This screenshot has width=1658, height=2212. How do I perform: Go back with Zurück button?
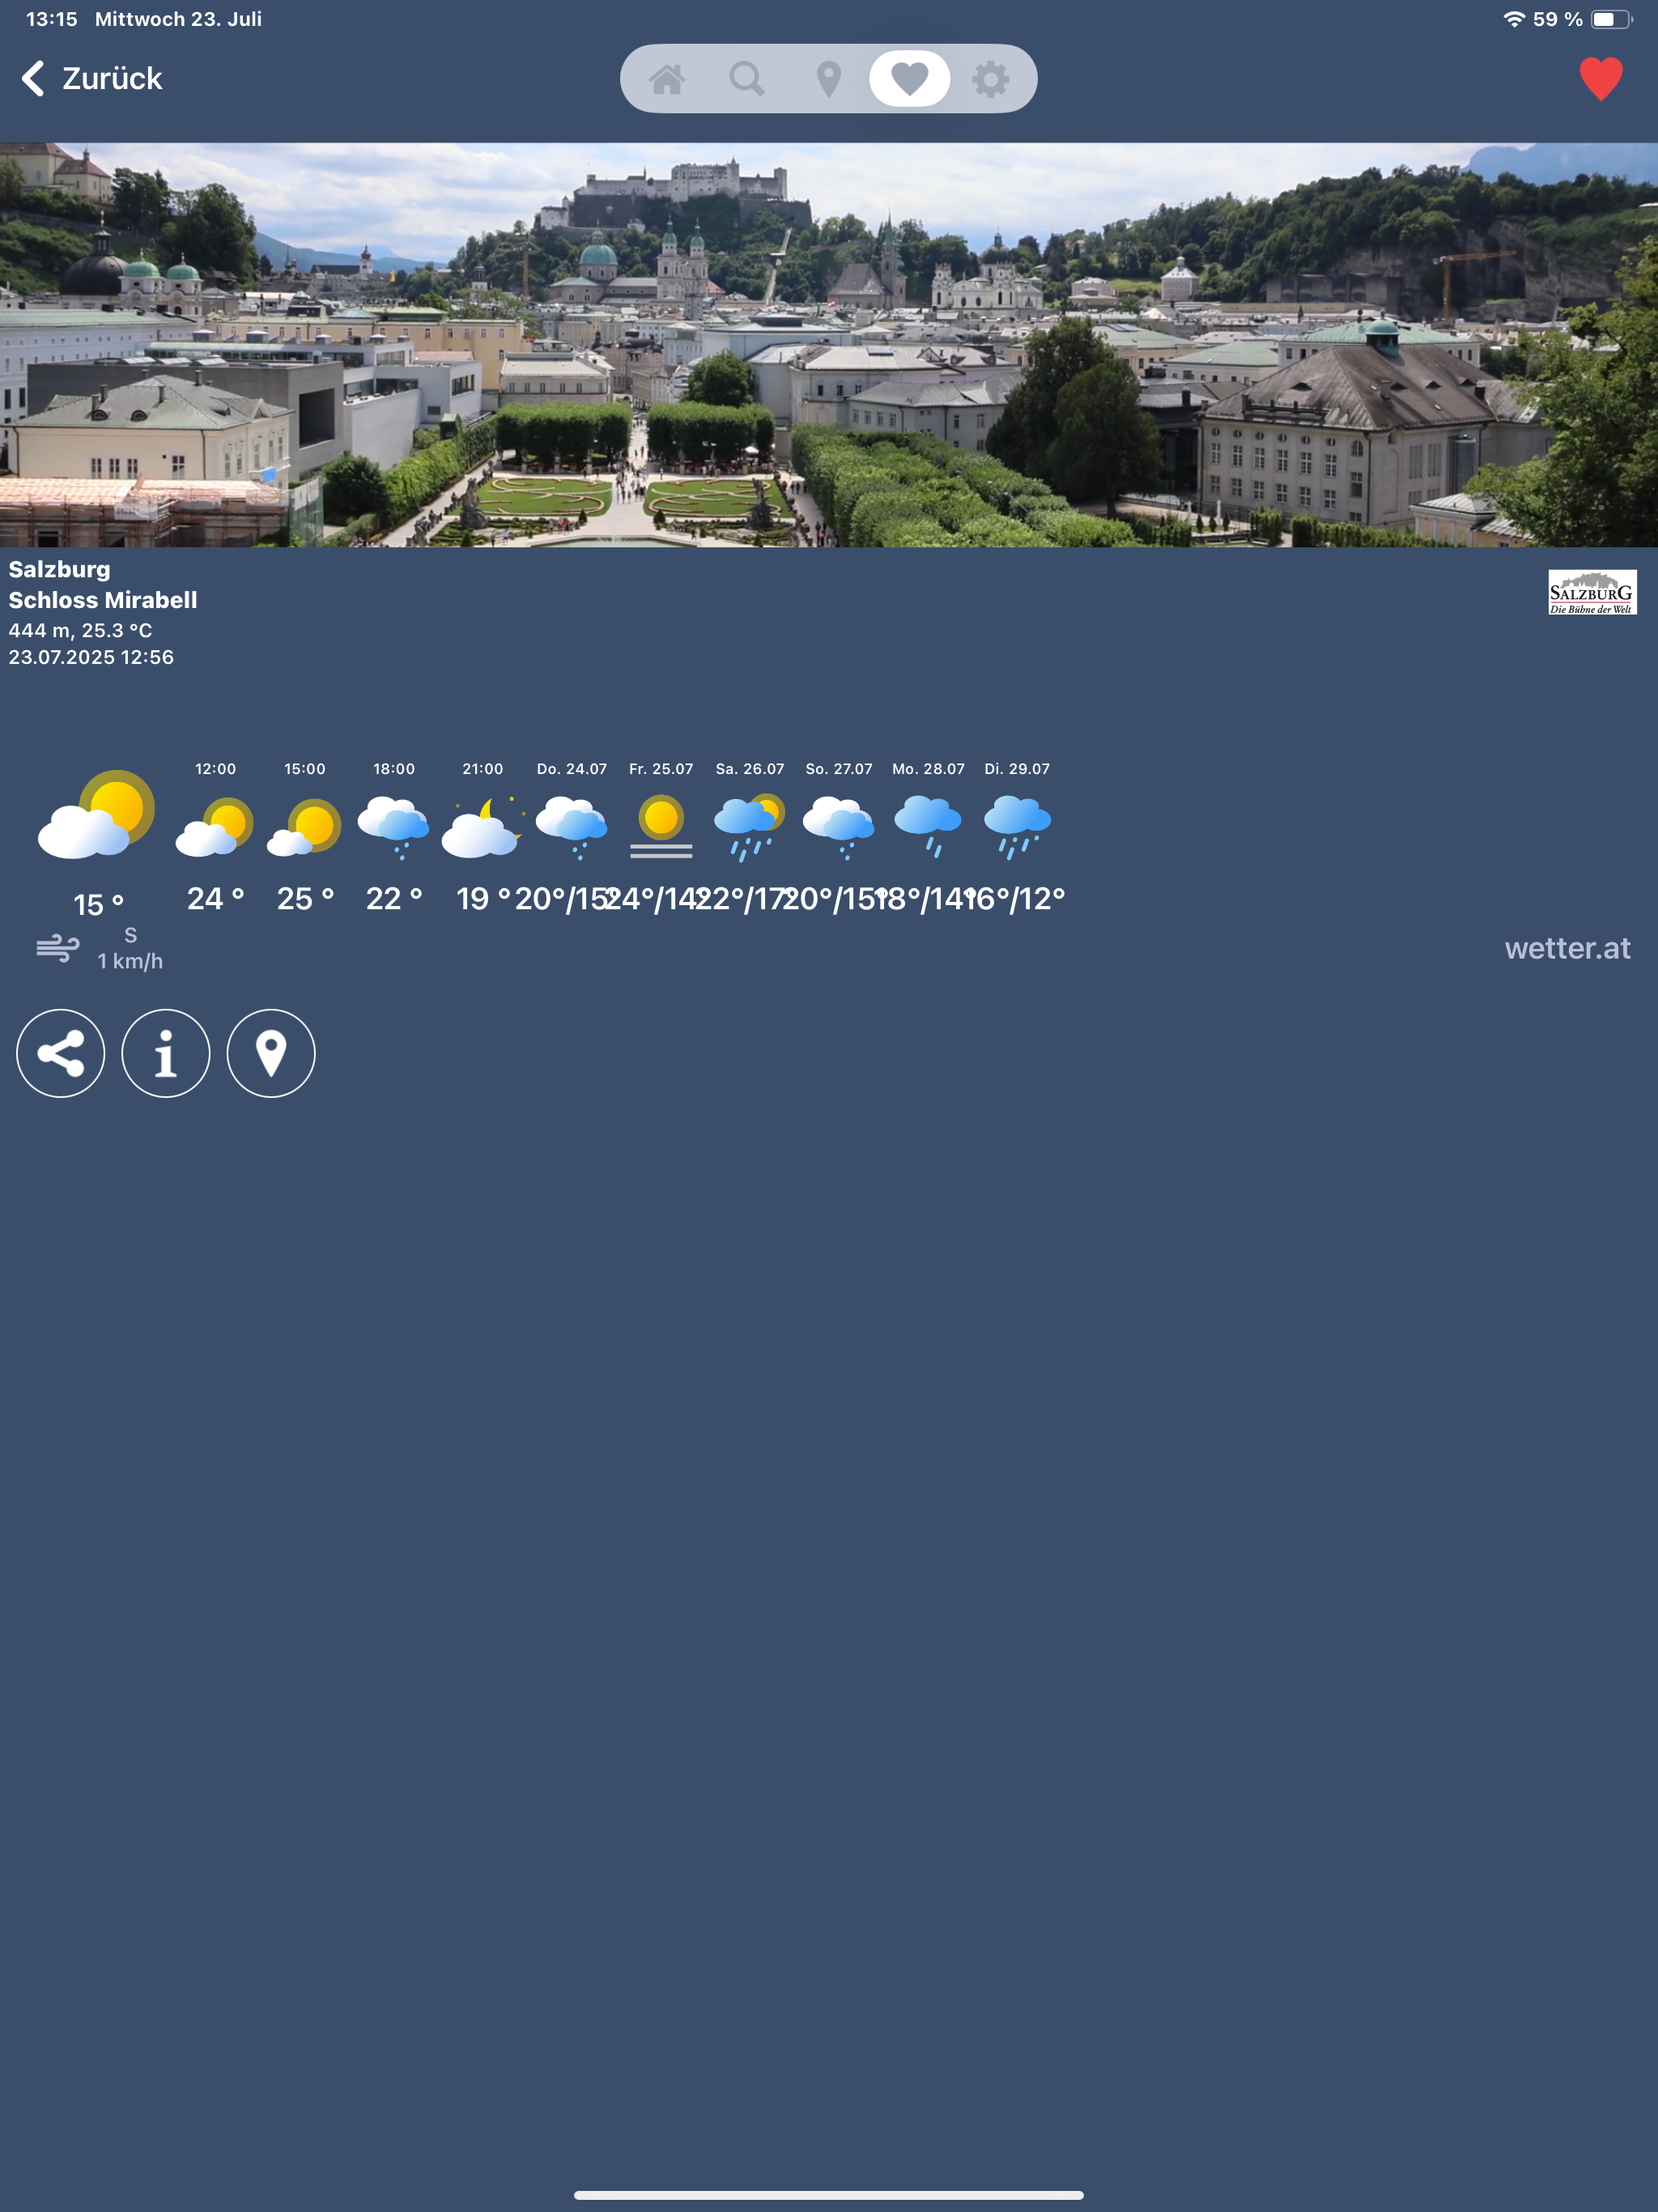(x=92, y=79)
